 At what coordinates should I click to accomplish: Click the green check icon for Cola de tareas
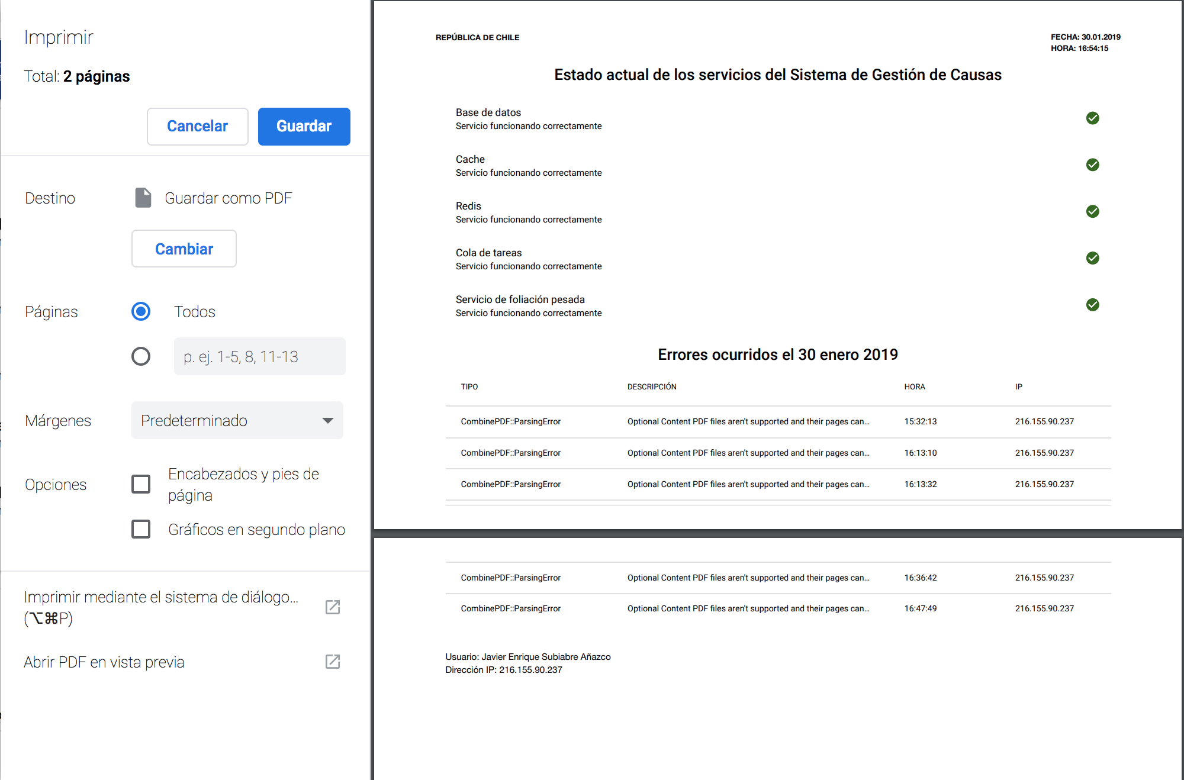(x=1092, y=258)
